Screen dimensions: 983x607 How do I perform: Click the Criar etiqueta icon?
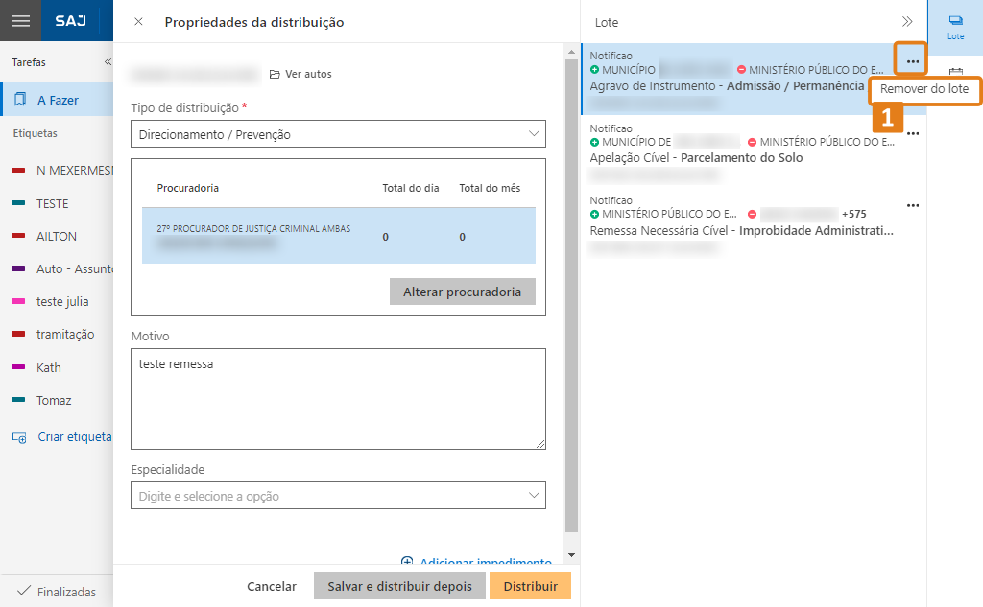click(x=19, y=437)
